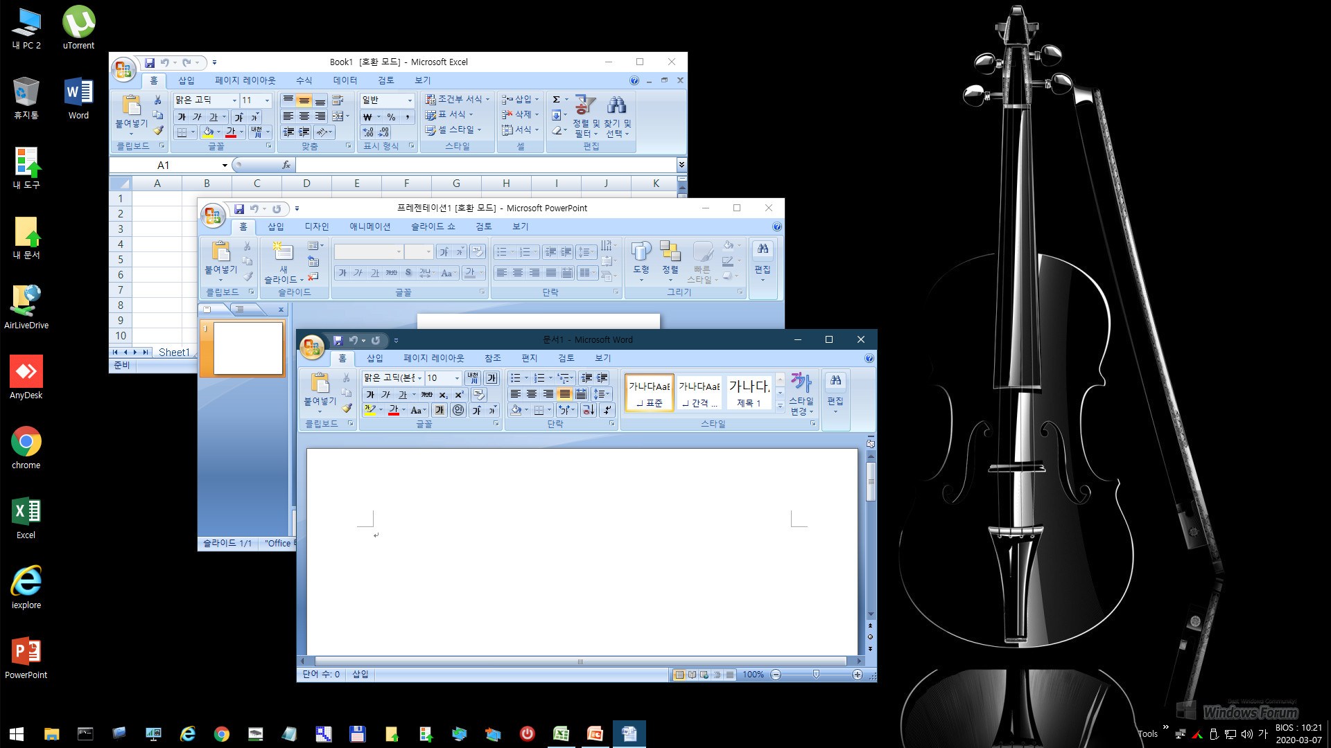The width and height of the screenshot is (1331, 748).
Task: Click the increase indent icon in Word's paragraph group
Action: [602, 377]
